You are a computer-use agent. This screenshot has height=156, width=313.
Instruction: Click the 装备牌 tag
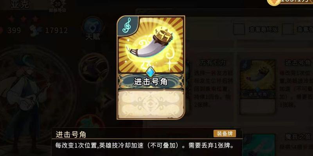(x=225, y=134)
